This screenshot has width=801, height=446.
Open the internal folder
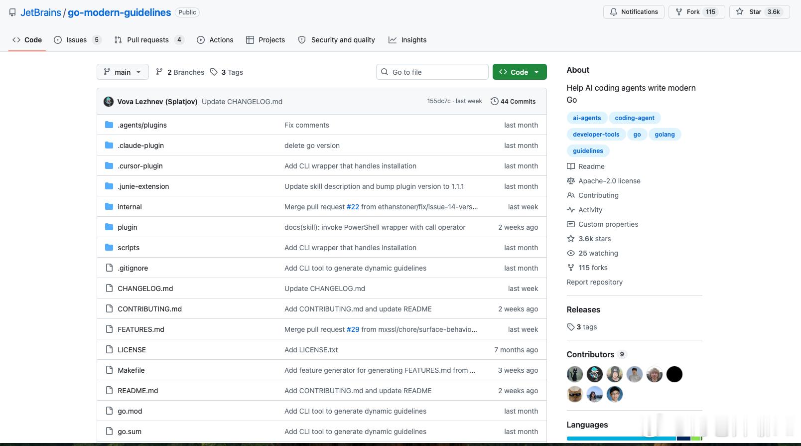coord(130,207)
